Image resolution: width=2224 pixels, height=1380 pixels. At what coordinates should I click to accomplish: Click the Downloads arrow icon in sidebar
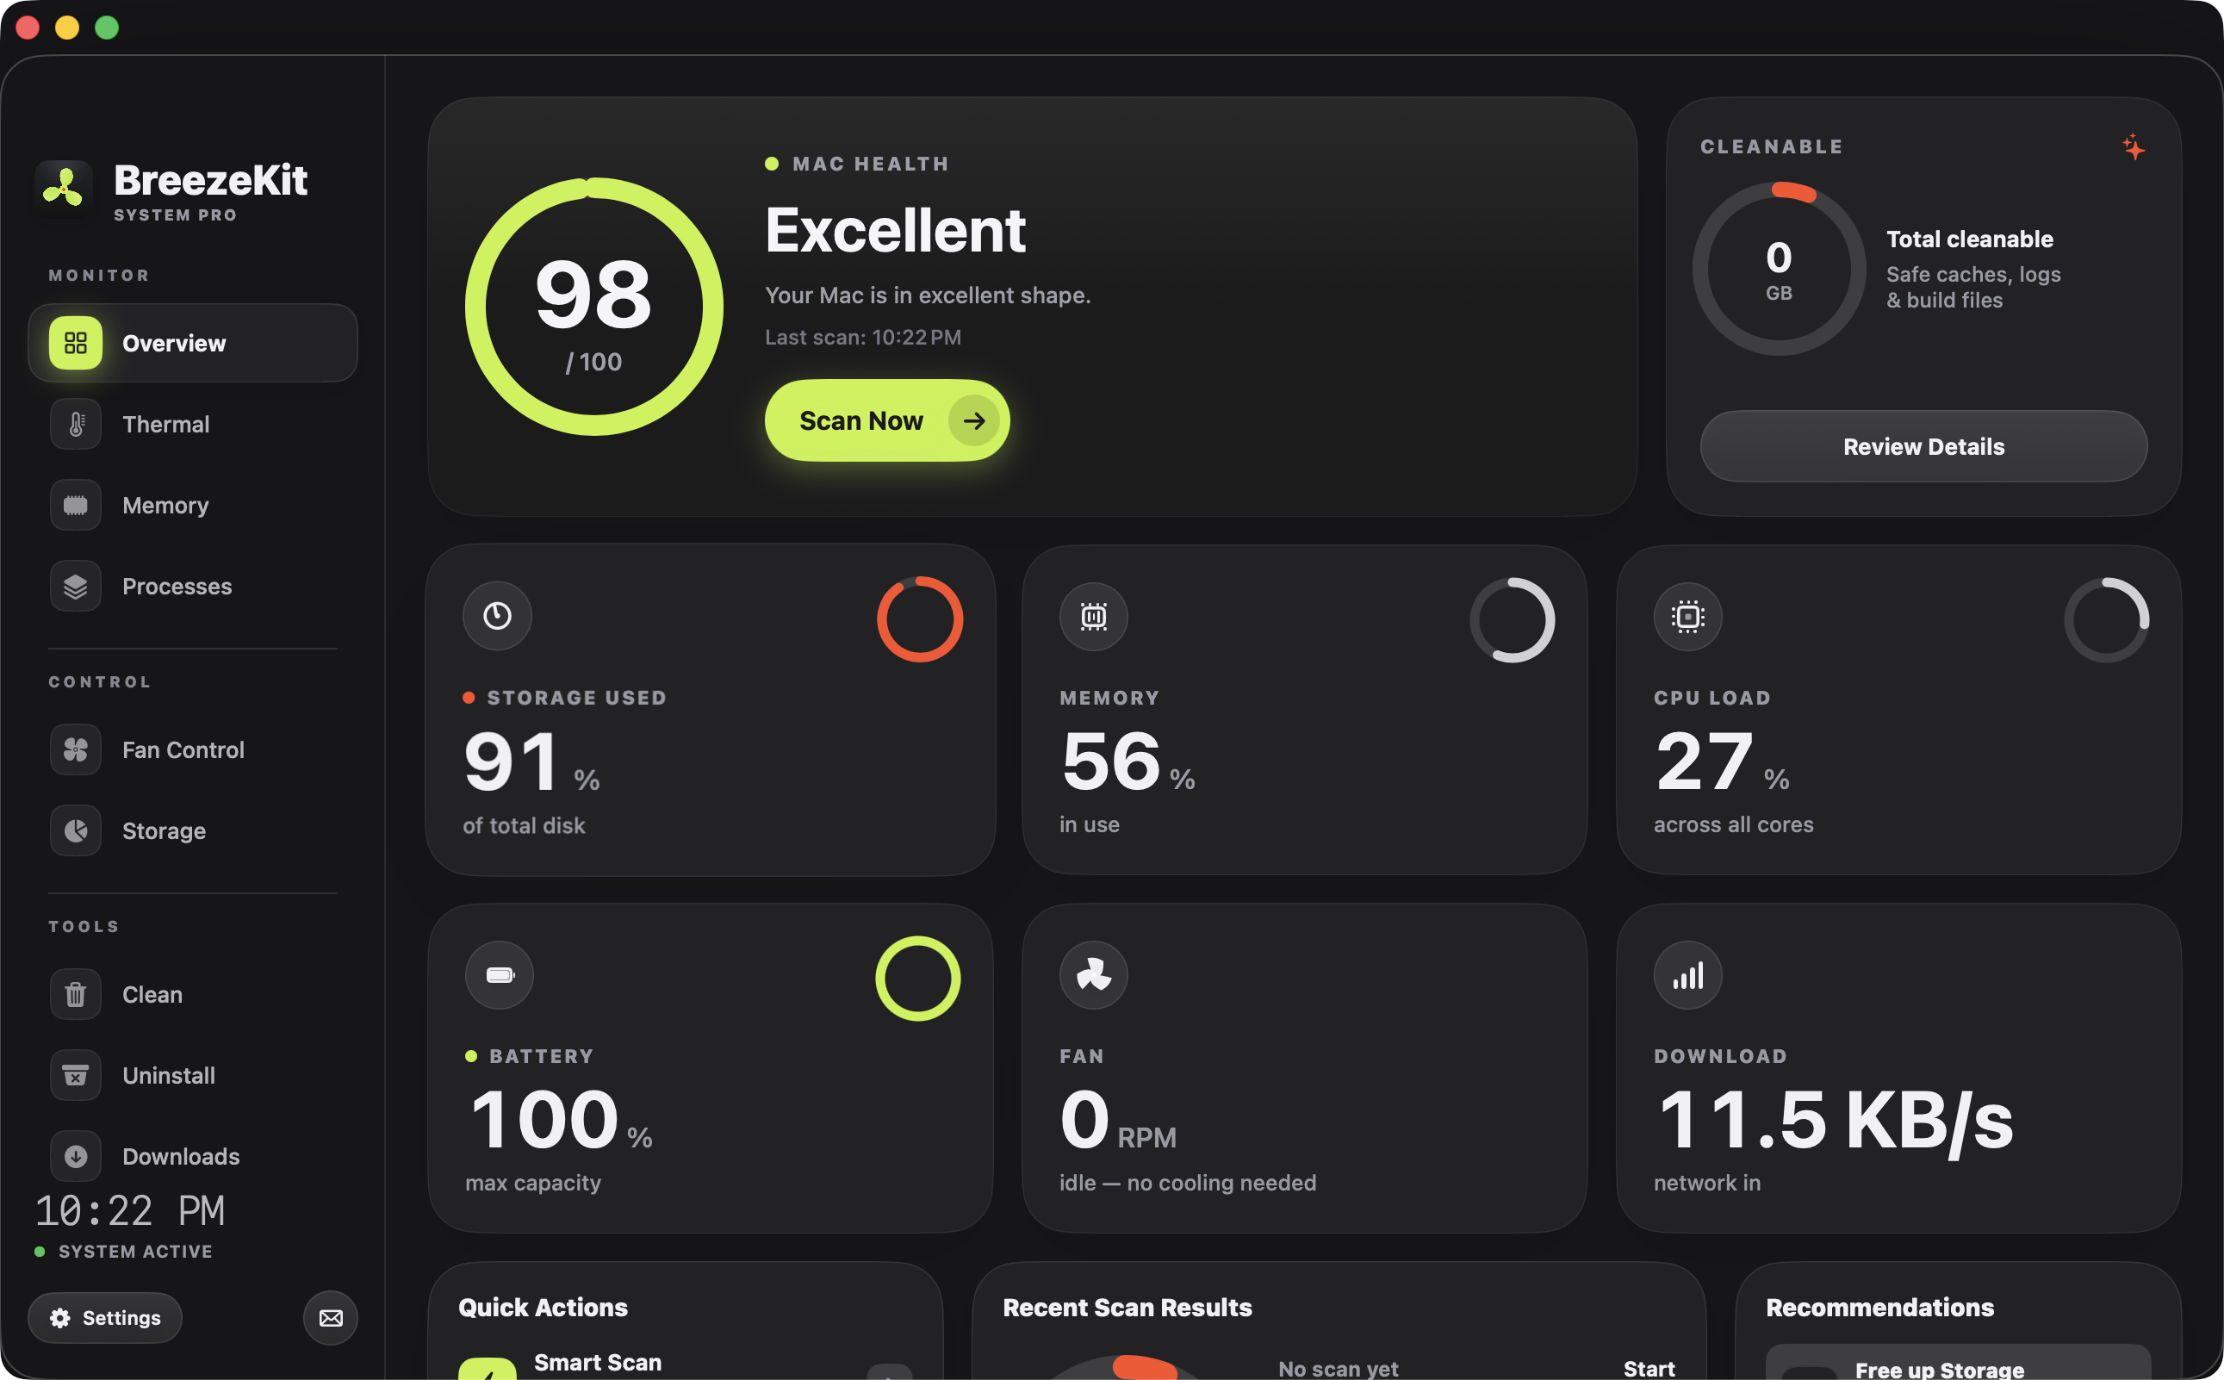point(76,1156)
